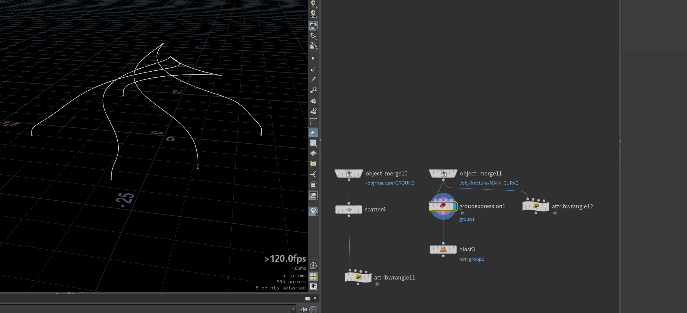Screen dimensions: 687x313
Task: Toggle the geometry visibility eye icon
Action: [313, 286]
